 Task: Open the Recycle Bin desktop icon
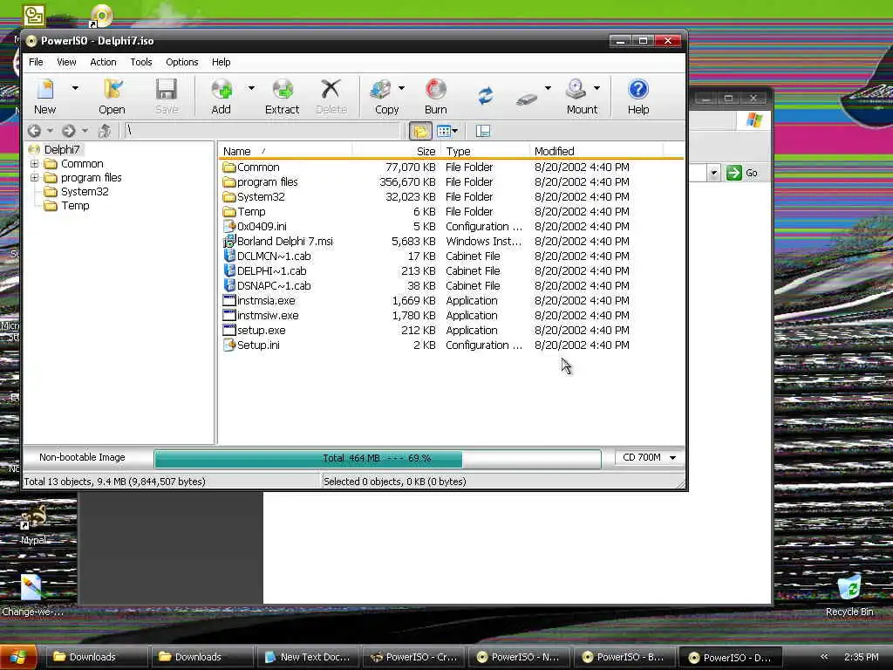[849, 595]
